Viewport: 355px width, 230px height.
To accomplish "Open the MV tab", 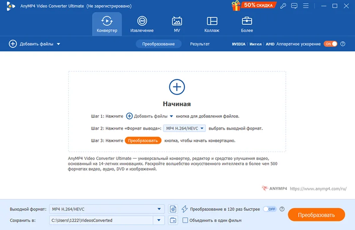I will [177, 24].
